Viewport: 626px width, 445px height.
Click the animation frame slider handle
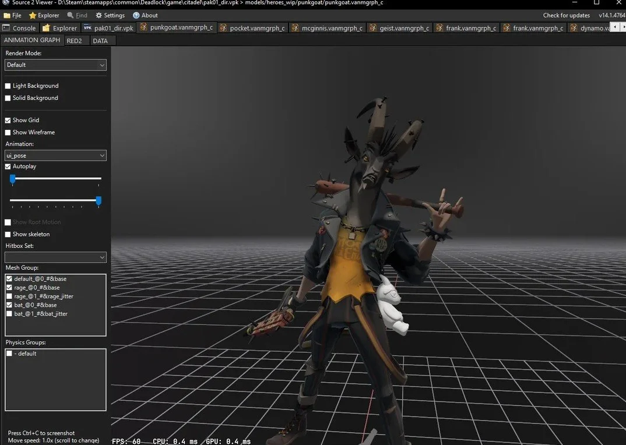tap(12, 179)
